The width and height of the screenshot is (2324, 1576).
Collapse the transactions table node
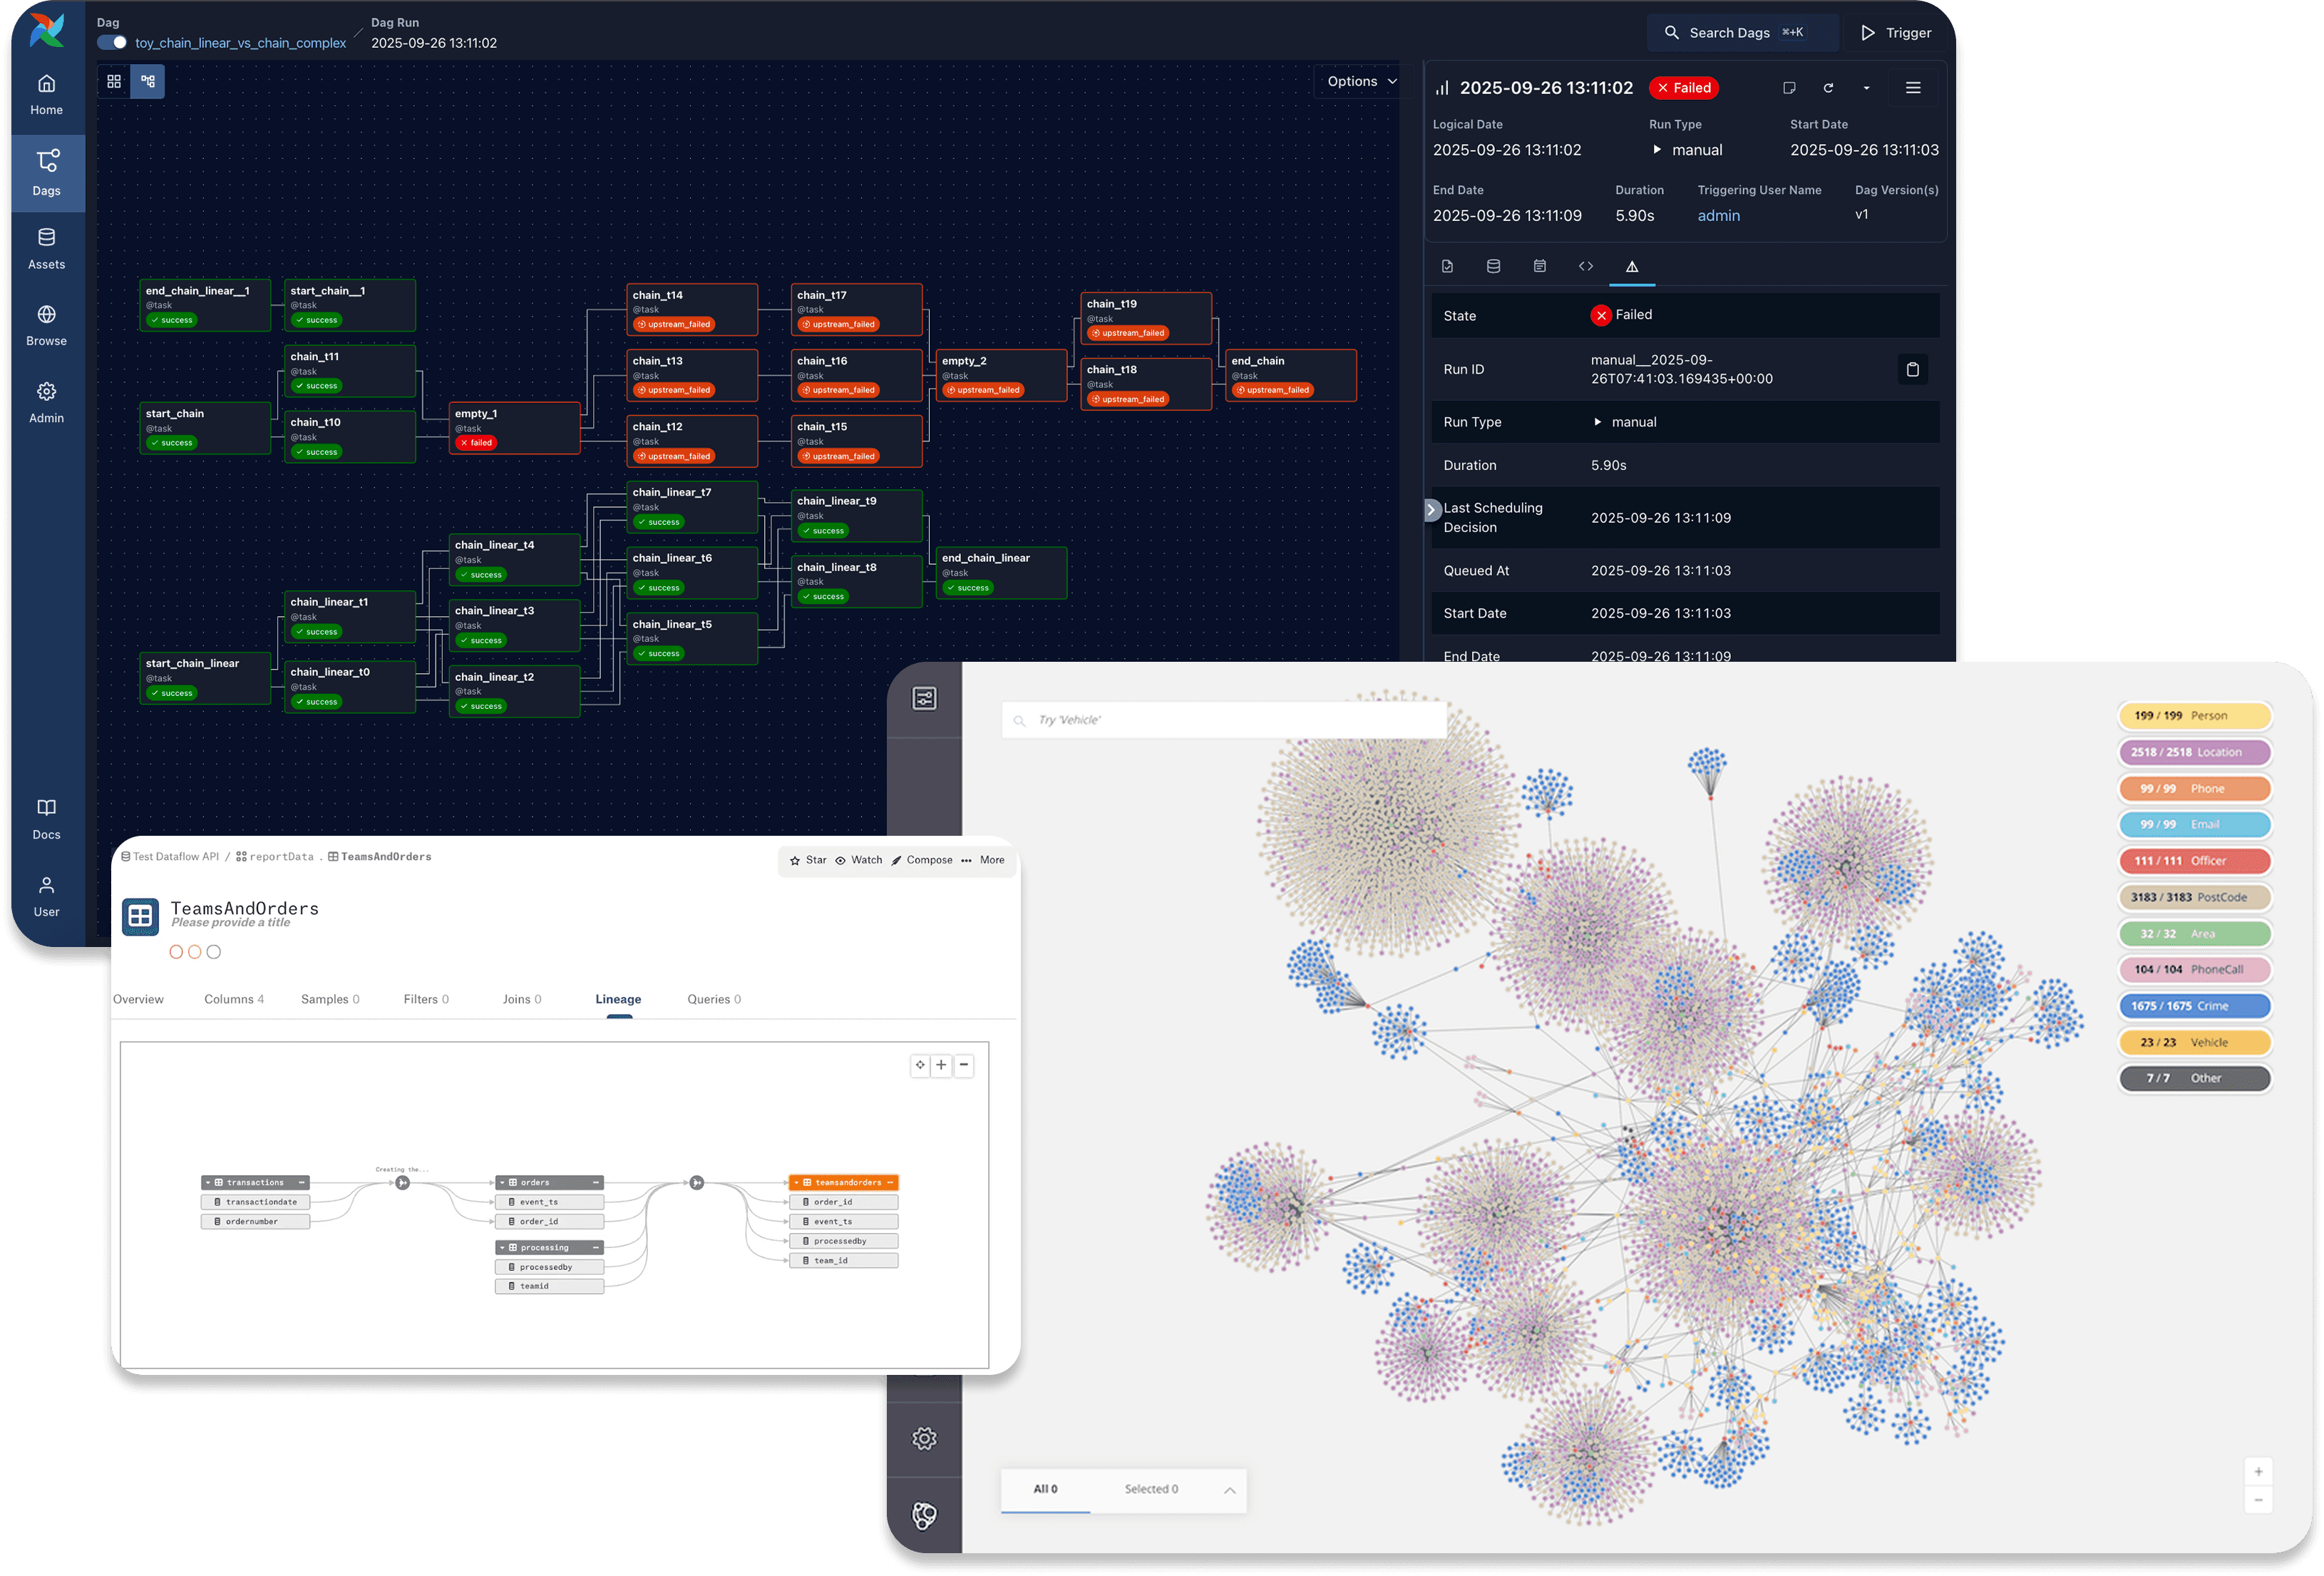(x=302, y=1183)
